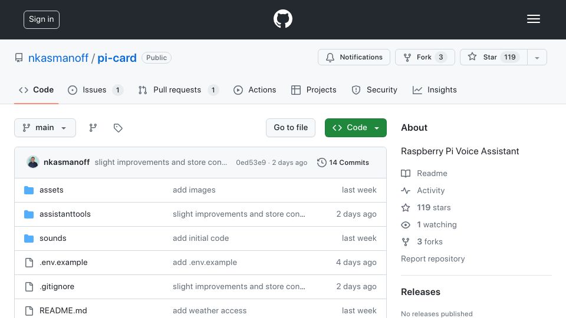
Task: Go to the Actions tab
Action: point(255,90)
